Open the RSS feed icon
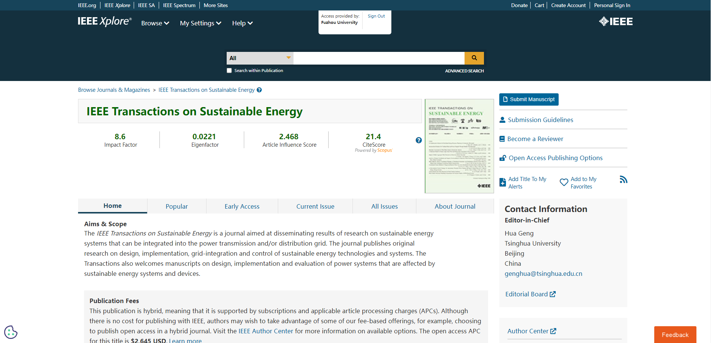 pyautogui.click(x=623, y=180)
